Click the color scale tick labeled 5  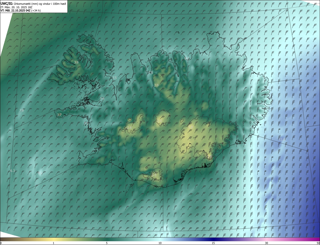click(107, 243)
